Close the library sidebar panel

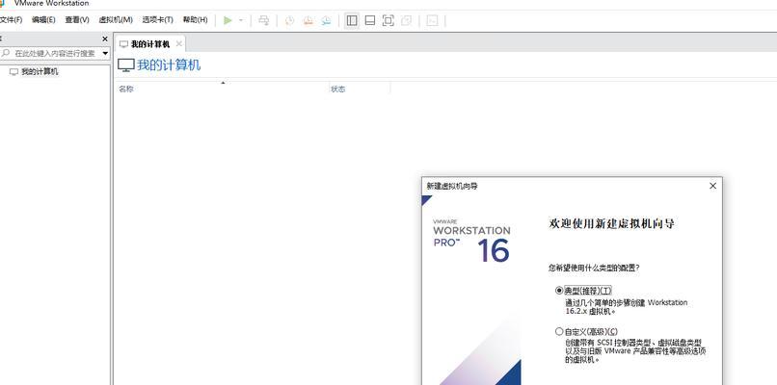(105, 38)
